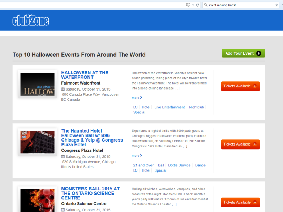Screen dimensions: 283x212
Task: Open Monsters Ball skull thumbnail
Action: pos(37,199)
